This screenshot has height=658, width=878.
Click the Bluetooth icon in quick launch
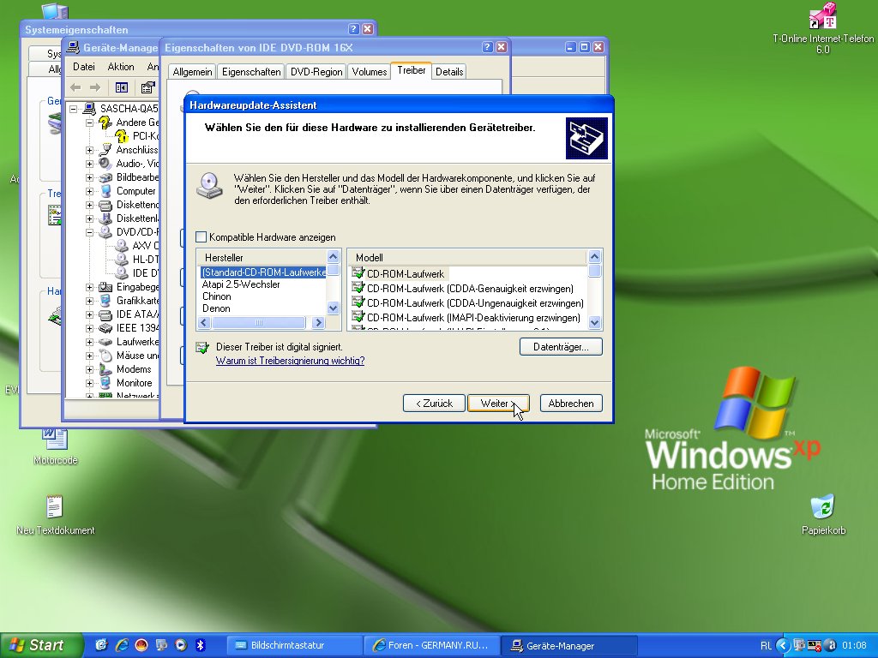pyautogui.click(x=200, y=645)
